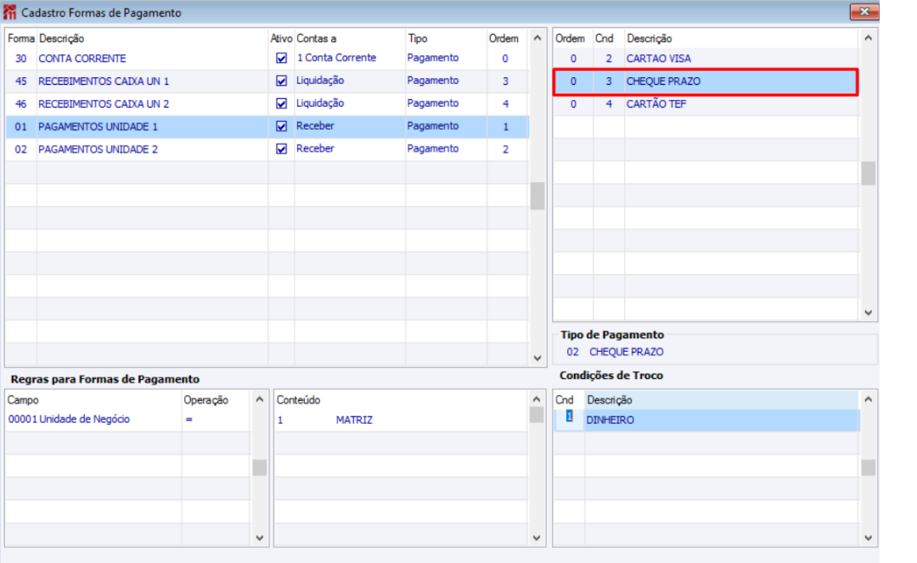The width and height of the screenshot is (917, 563).
Task: Select the CARTÃO TEF condition row
Action: pyautogui.click(x=706, y=104)
